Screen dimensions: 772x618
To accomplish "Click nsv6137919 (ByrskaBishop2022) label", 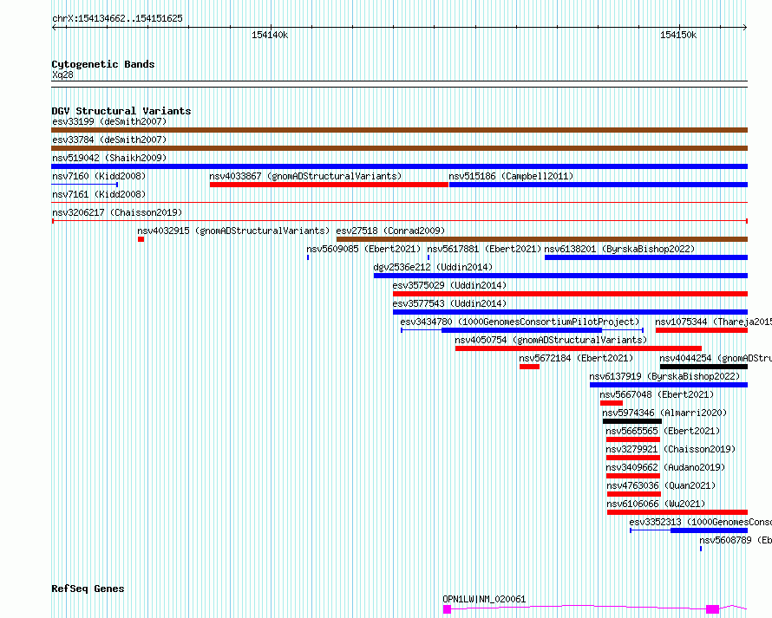I will pos(664,376).
